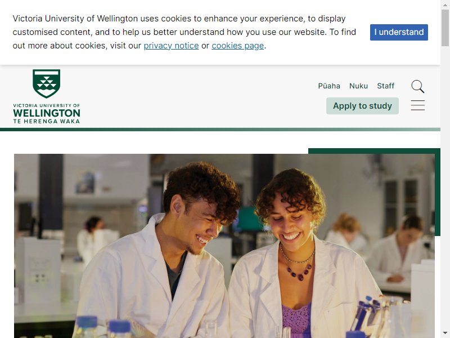Click the lab students hero photo
This screenshot has width=450, height=338.
(224, 246)
